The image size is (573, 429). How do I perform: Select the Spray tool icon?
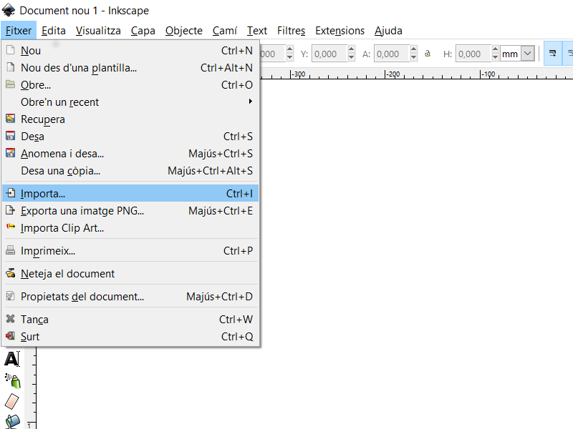click(12, 380)
